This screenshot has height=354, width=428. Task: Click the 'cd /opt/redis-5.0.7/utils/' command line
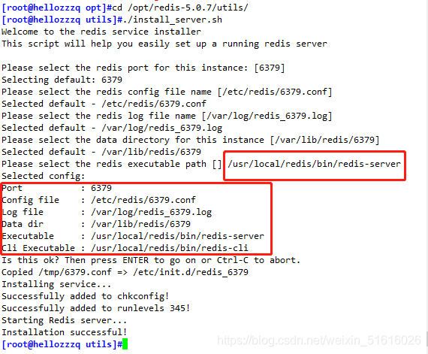coord(125,8)
